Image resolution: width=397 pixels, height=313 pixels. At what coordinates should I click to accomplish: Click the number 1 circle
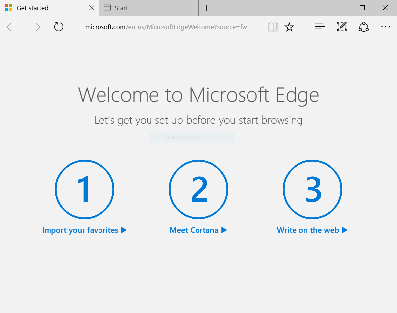[x=85, y=189]
